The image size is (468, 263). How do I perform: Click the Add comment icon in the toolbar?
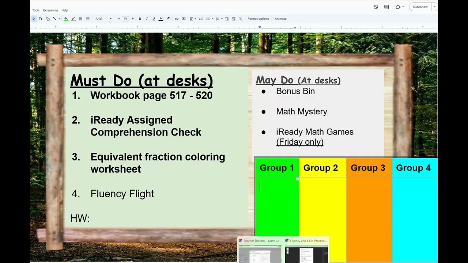tap(184, 19)
